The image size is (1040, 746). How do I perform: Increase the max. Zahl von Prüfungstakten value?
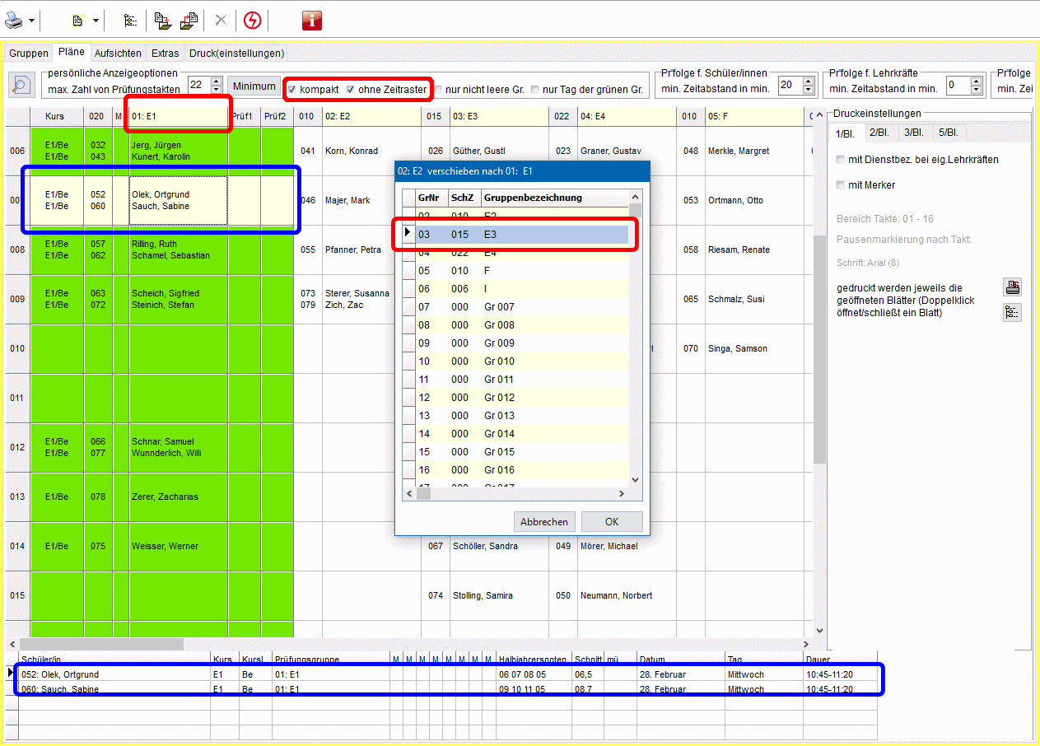pyautogui.click(x=217, y=81)
